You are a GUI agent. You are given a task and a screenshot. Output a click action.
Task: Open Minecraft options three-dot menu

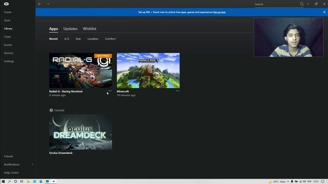[x=177, y=91]
